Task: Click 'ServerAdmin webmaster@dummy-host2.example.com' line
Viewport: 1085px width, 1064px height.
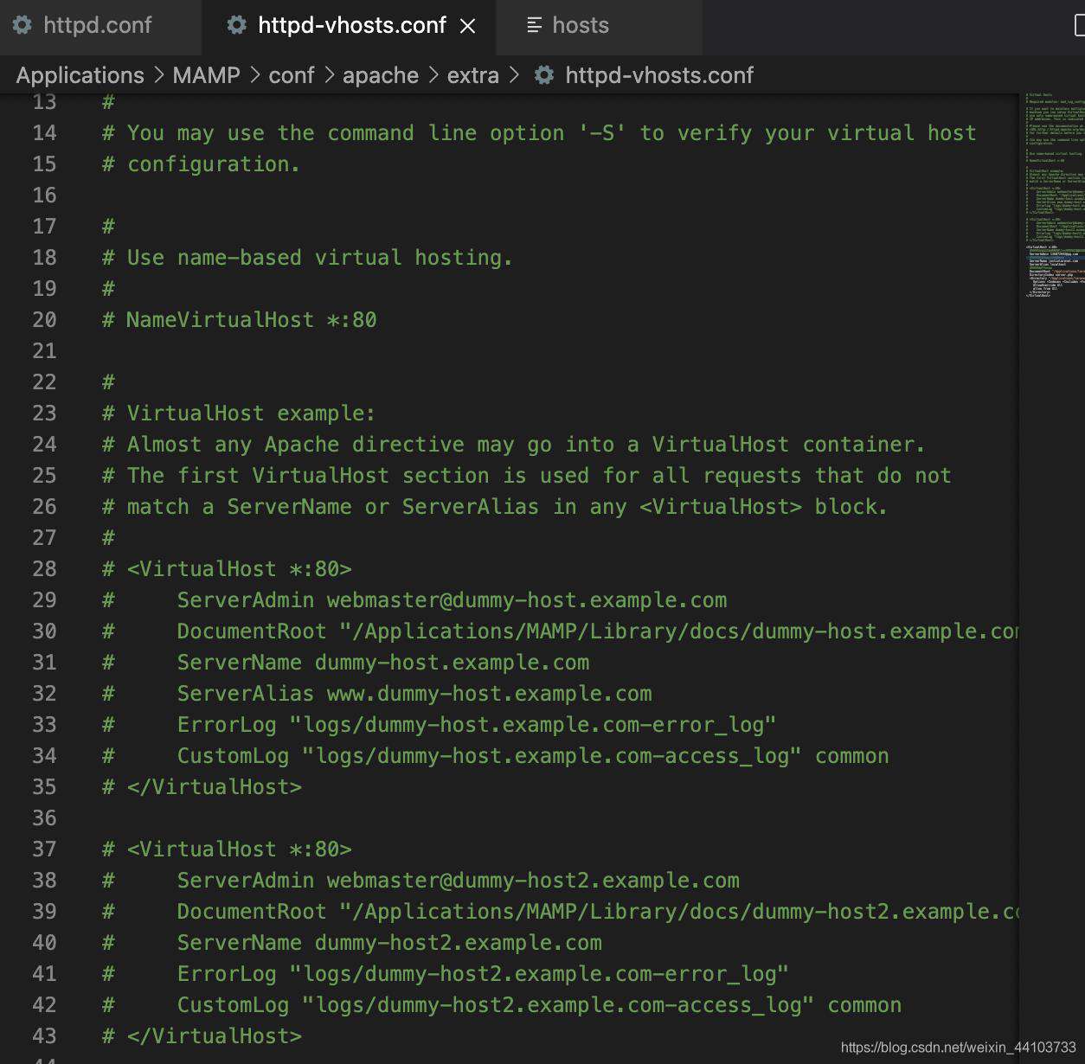Action: click(x=458, y=881)
